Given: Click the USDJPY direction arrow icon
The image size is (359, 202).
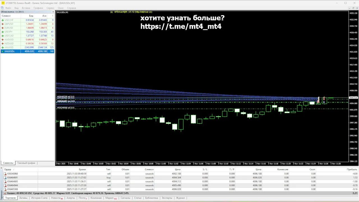Looking at the screenshot, I should click(x=3, y=32).
